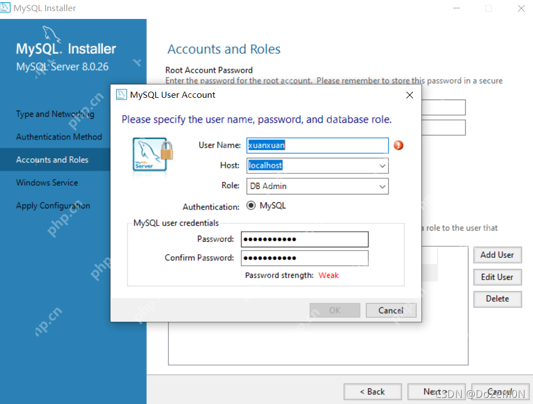Click the Password input field

pos(305,240)
